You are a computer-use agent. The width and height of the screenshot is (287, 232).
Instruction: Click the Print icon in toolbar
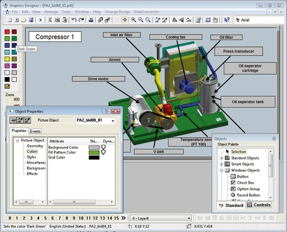click(x=91, y=20)
